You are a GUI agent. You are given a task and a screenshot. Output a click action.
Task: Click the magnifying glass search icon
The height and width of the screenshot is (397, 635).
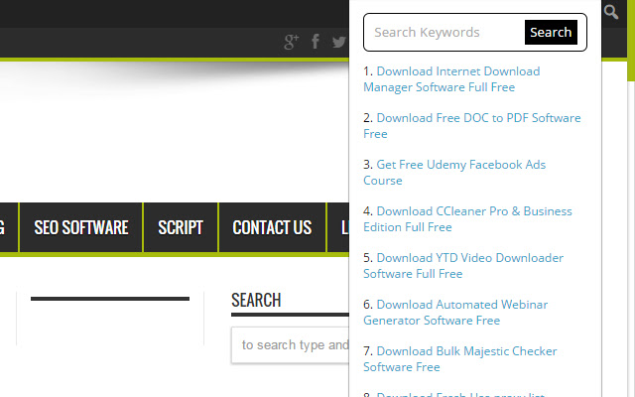coord(611,12)
